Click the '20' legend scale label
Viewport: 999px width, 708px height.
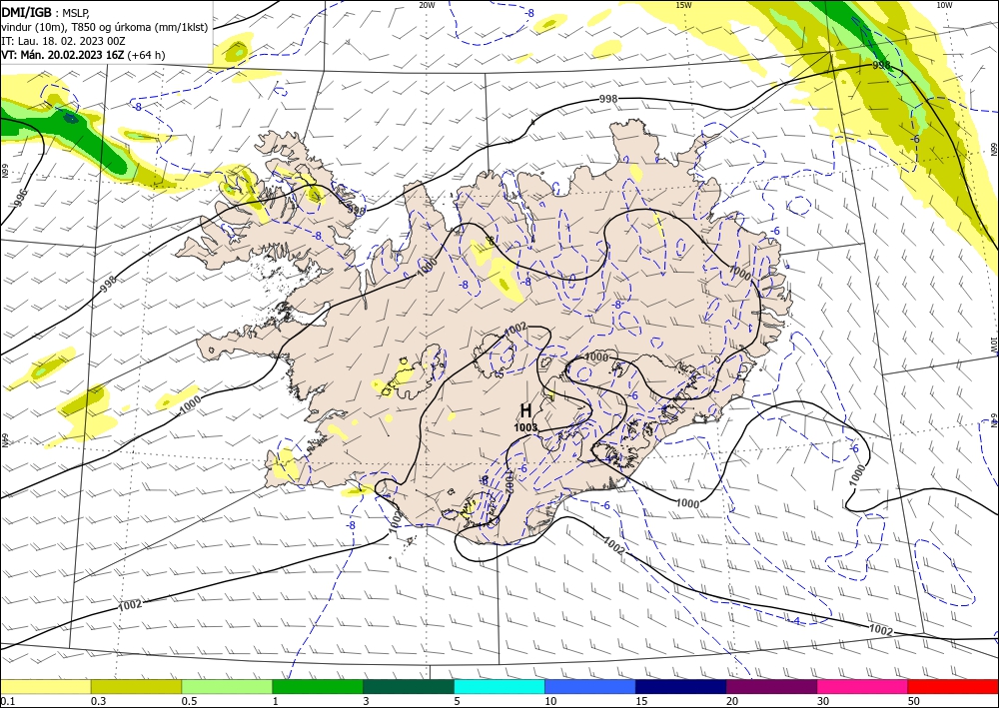tap(732, 701)
